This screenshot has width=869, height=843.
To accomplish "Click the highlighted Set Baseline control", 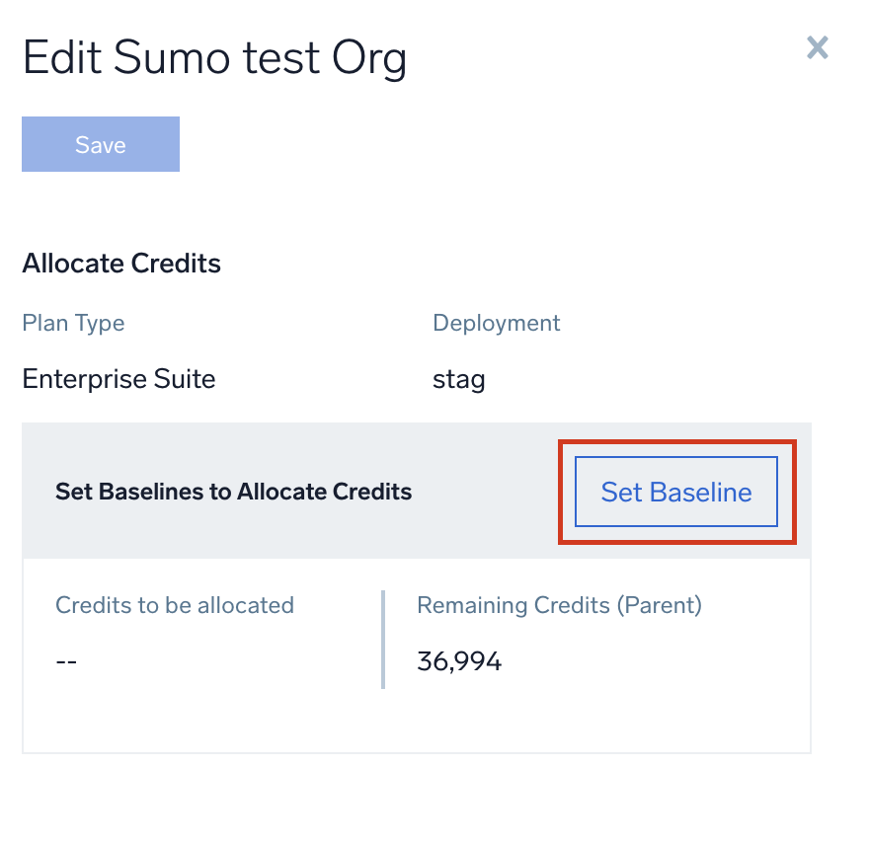I will click(x=674, y=491).
